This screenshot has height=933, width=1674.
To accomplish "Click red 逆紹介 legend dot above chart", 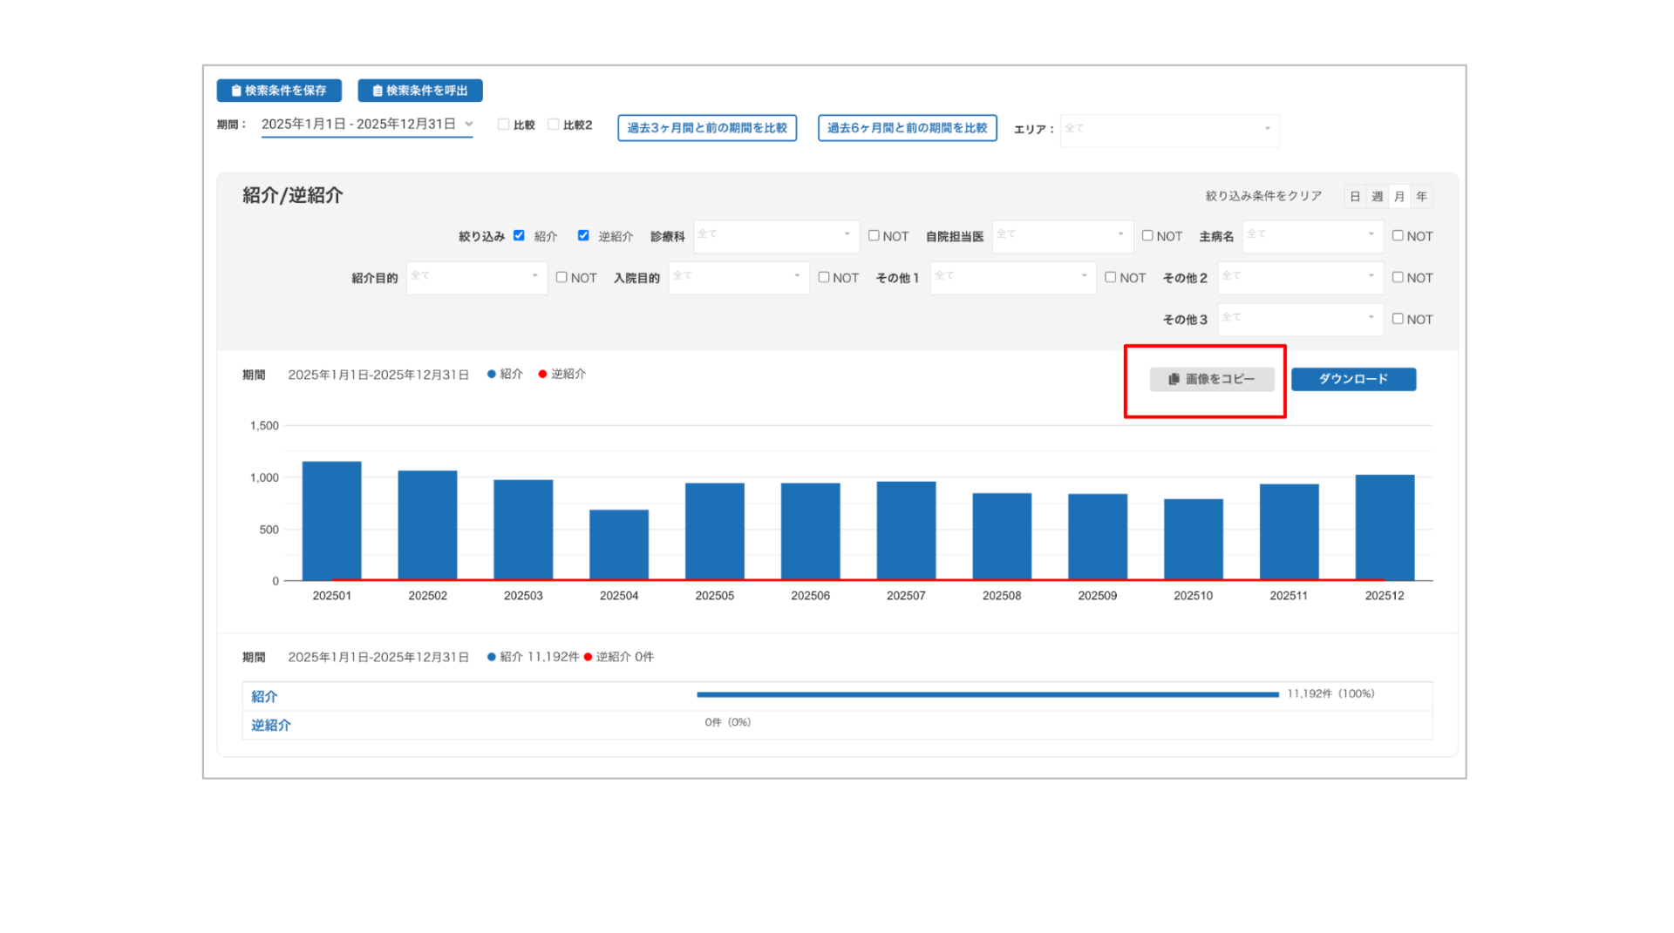I will click(x=542, y=374).
